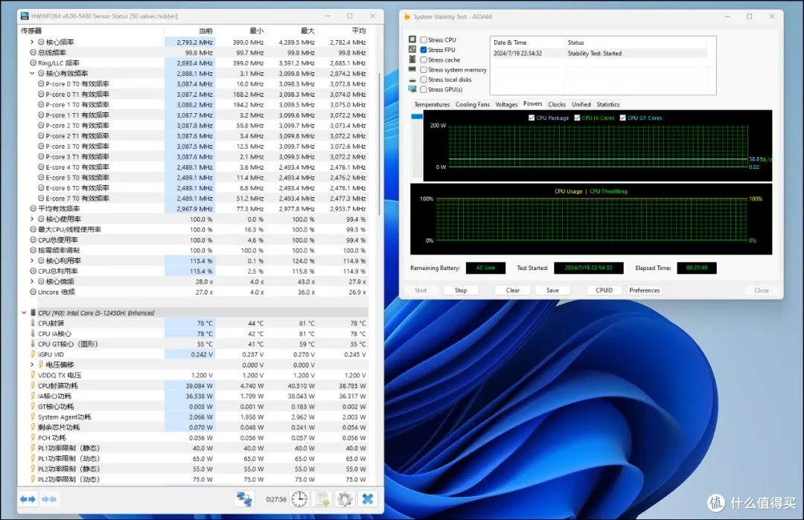Switch to the Cooling Fans tab
Screen dimensions: 804x520
click(472, 104)
